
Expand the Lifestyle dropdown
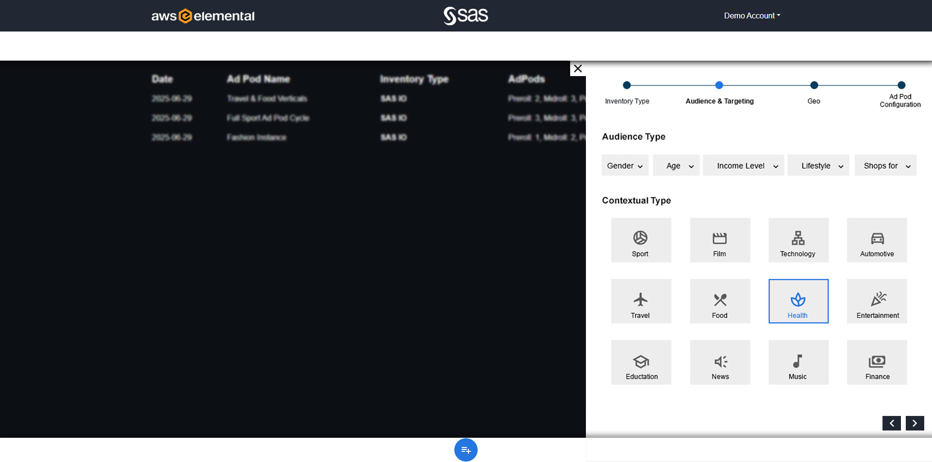pyautogui.click(x=818, y=166)
